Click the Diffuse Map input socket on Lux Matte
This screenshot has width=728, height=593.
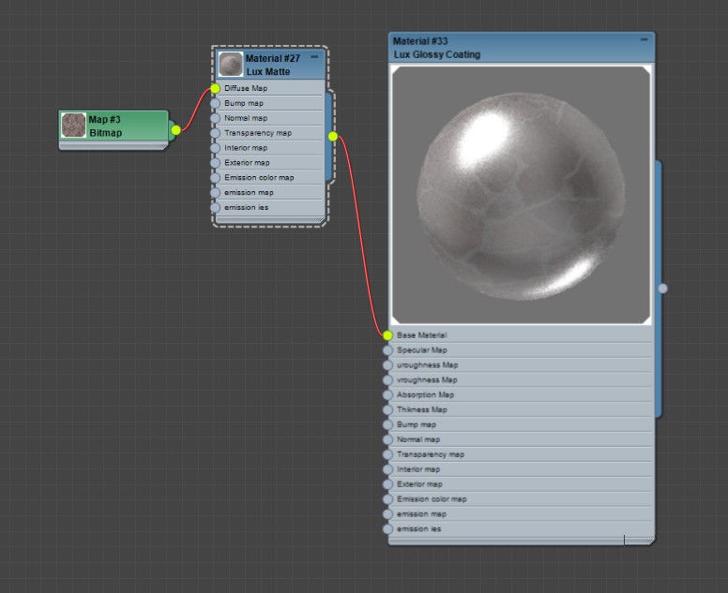[216, 89]
